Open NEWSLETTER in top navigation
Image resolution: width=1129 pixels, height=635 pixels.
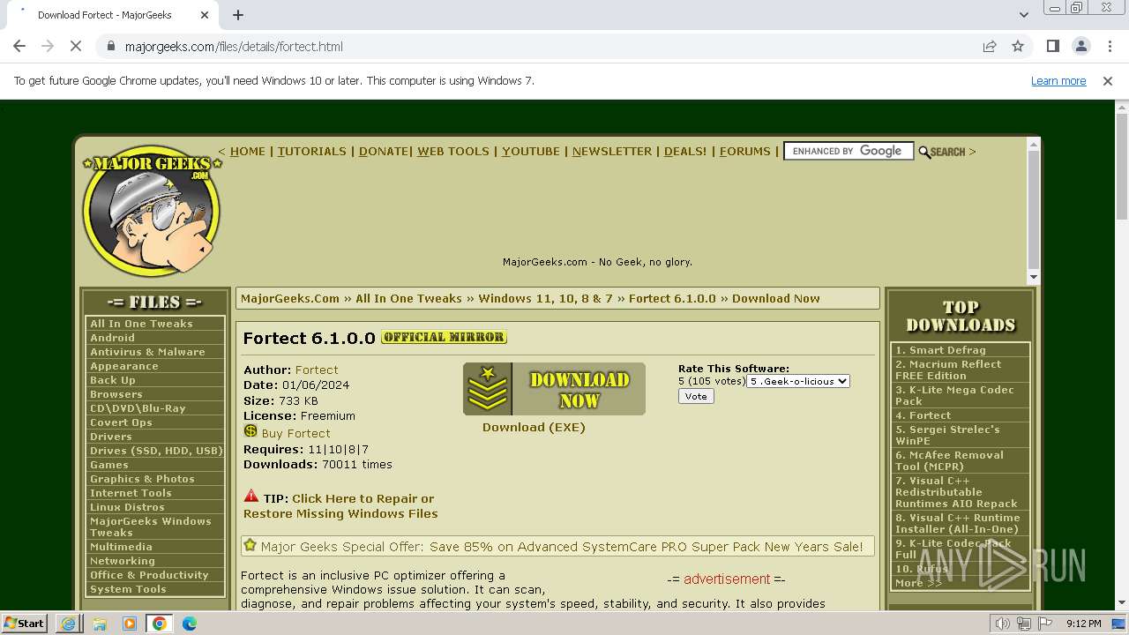[x=612, y=152]
